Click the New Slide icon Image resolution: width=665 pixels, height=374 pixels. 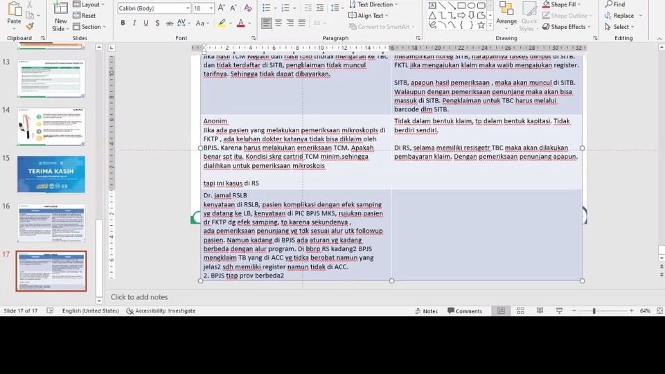pos(60,8)
